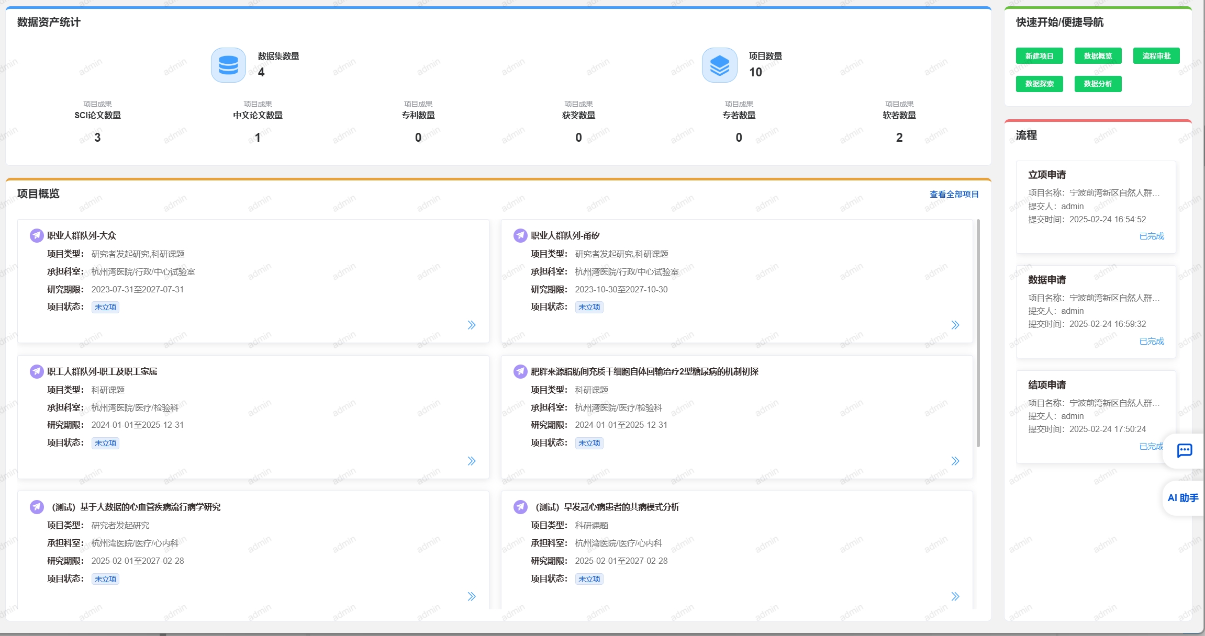Image resolution: width=1205 pixels, height=636 pixels.
Task: Expand double-chevron on 基于大数据的心血管疾病 card
Action: (472, 596)
